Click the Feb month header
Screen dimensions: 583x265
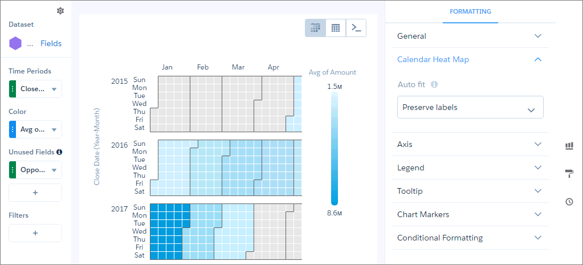pos(203,67)
